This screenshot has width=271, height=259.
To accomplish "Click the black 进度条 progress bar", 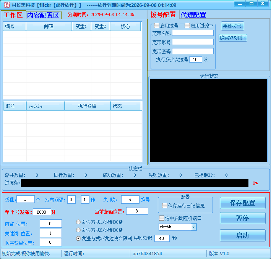I will point(135,183).
